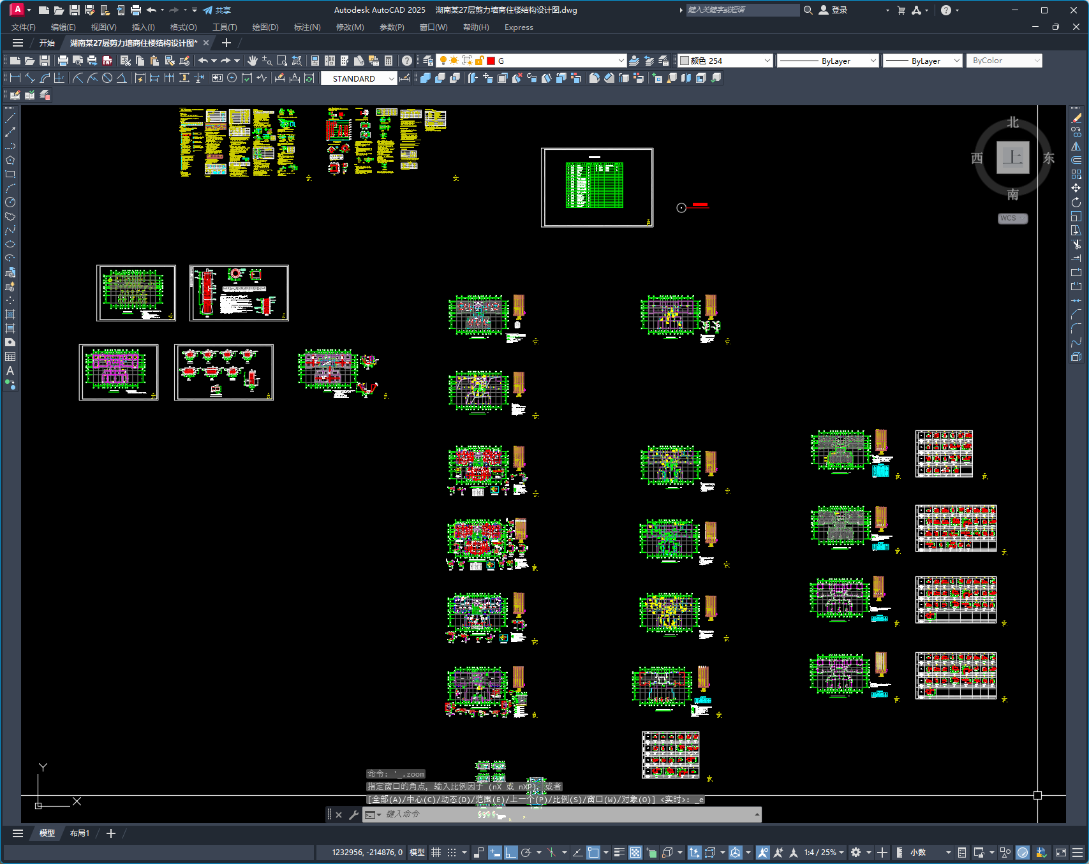
Task: Expand the undo history dropdown arrow
Action: [214, 61]
